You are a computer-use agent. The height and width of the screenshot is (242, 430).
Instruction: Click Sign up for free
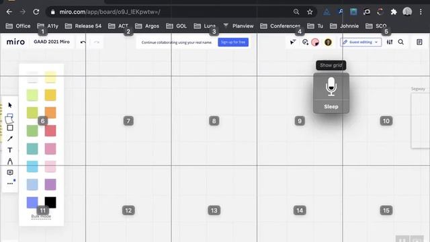coord(233,42)
